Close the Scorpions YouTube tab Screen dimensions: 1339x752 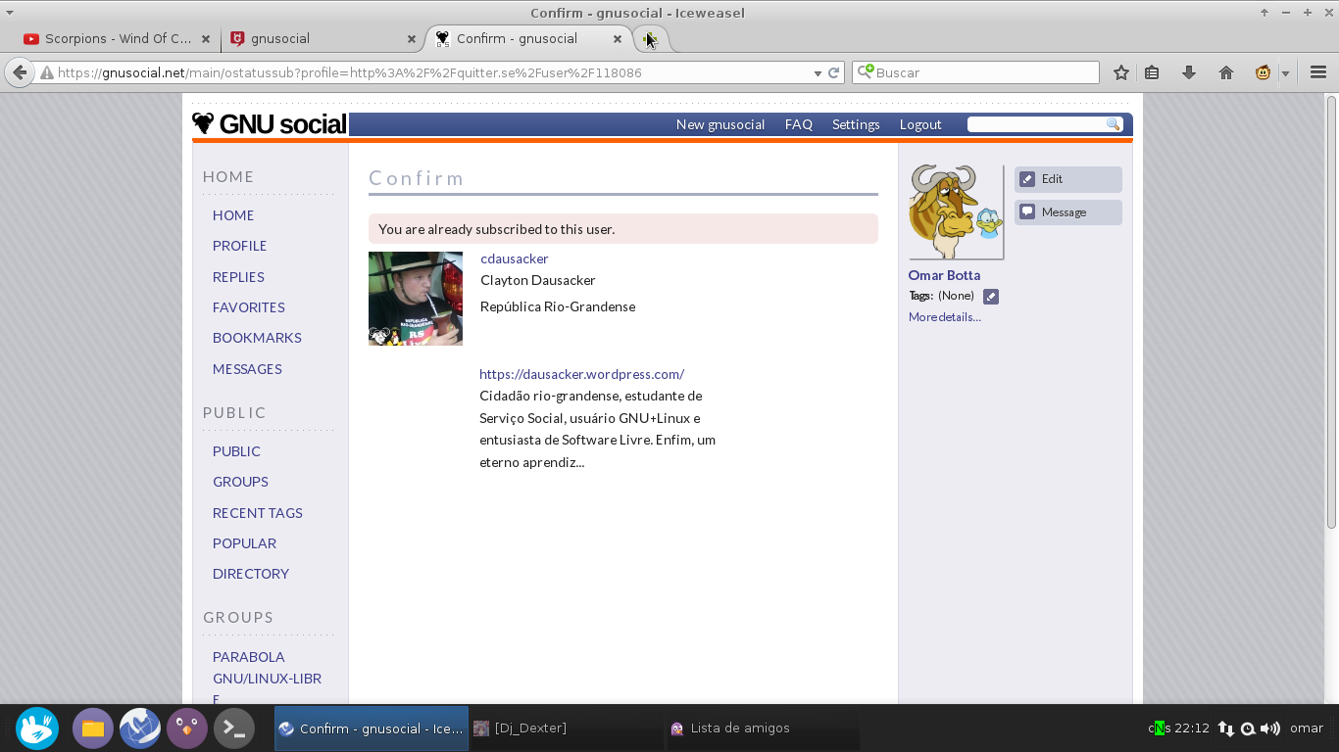(206, 39)
